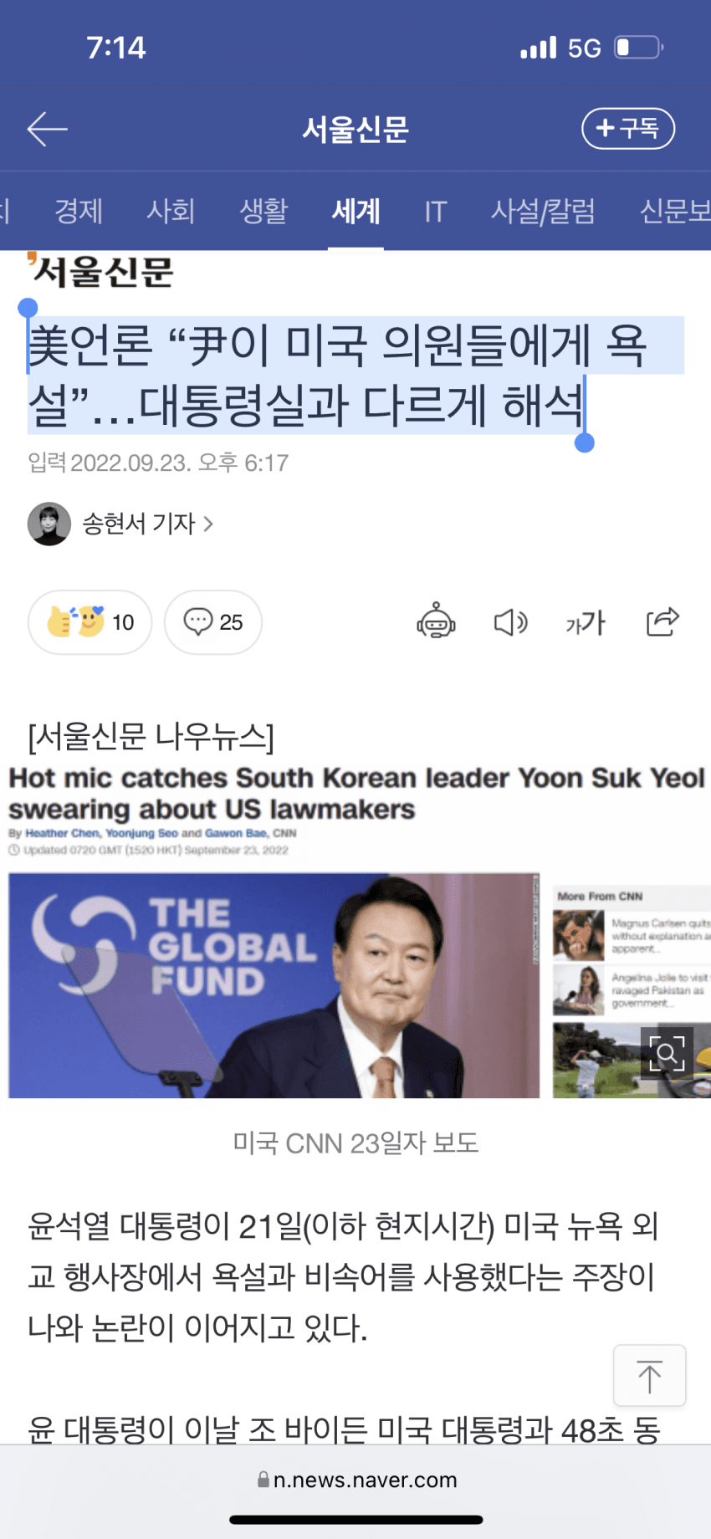711x1539 pixels.
Task: Play article audio with speaker icon
Action: [x=510, y=622]
